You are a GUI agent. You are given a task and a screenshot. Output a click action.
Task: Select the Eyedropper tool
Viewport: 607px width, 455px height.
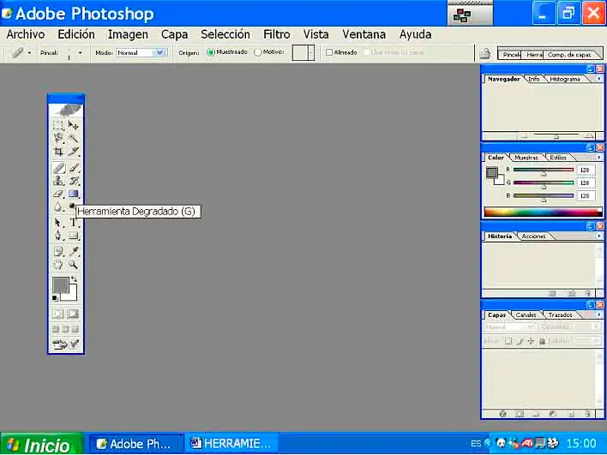click(x=74, y=252)
